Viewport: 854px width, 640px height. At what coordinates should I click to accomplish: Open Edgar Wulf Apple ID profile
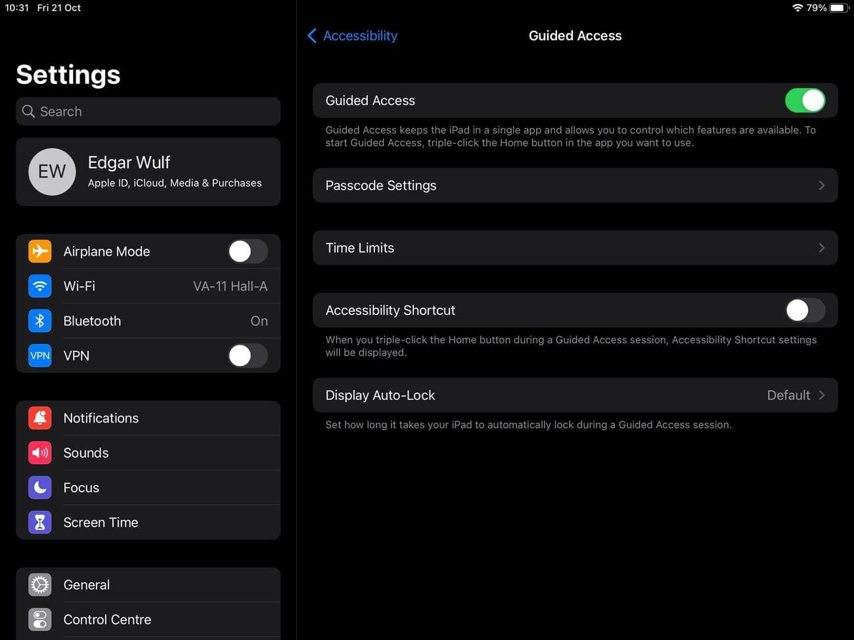pyautogui.click(x=148, y=172)
